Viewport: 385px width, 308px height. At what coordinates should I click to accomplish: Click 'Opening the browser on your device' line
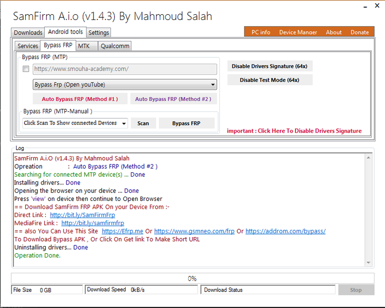click(x=77, y=191)
